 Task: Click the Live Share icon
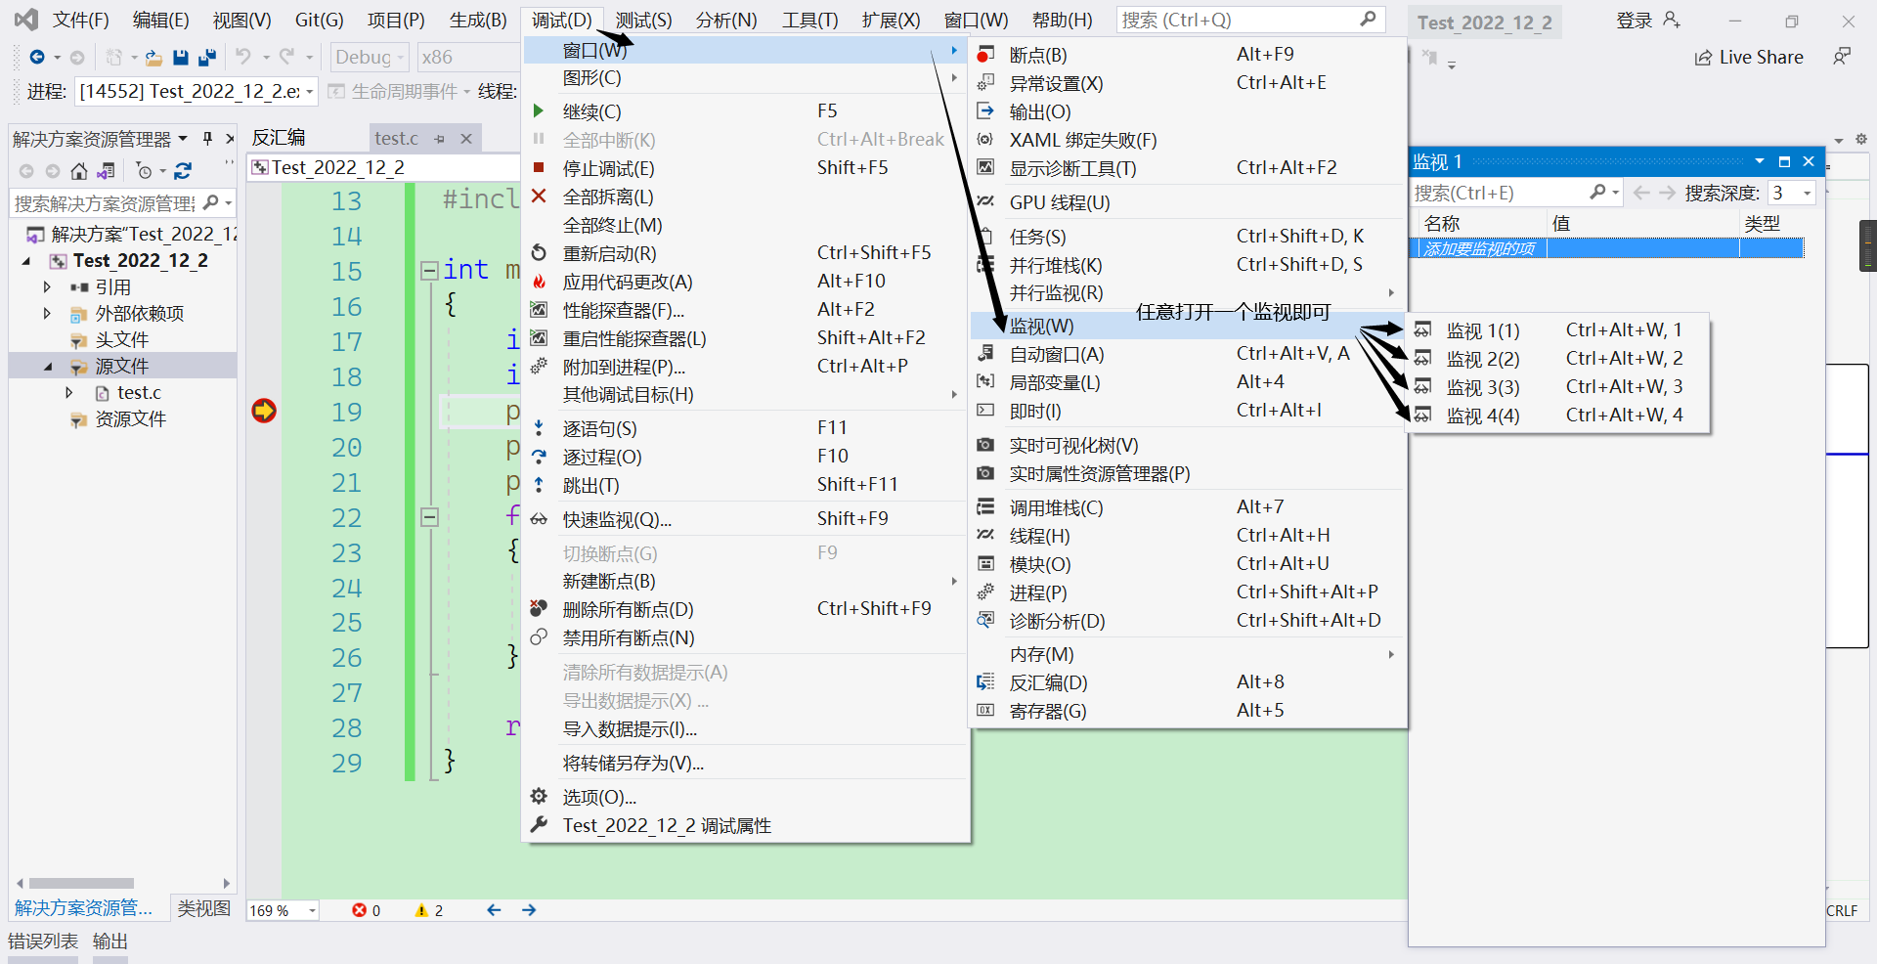[1704, 58]
